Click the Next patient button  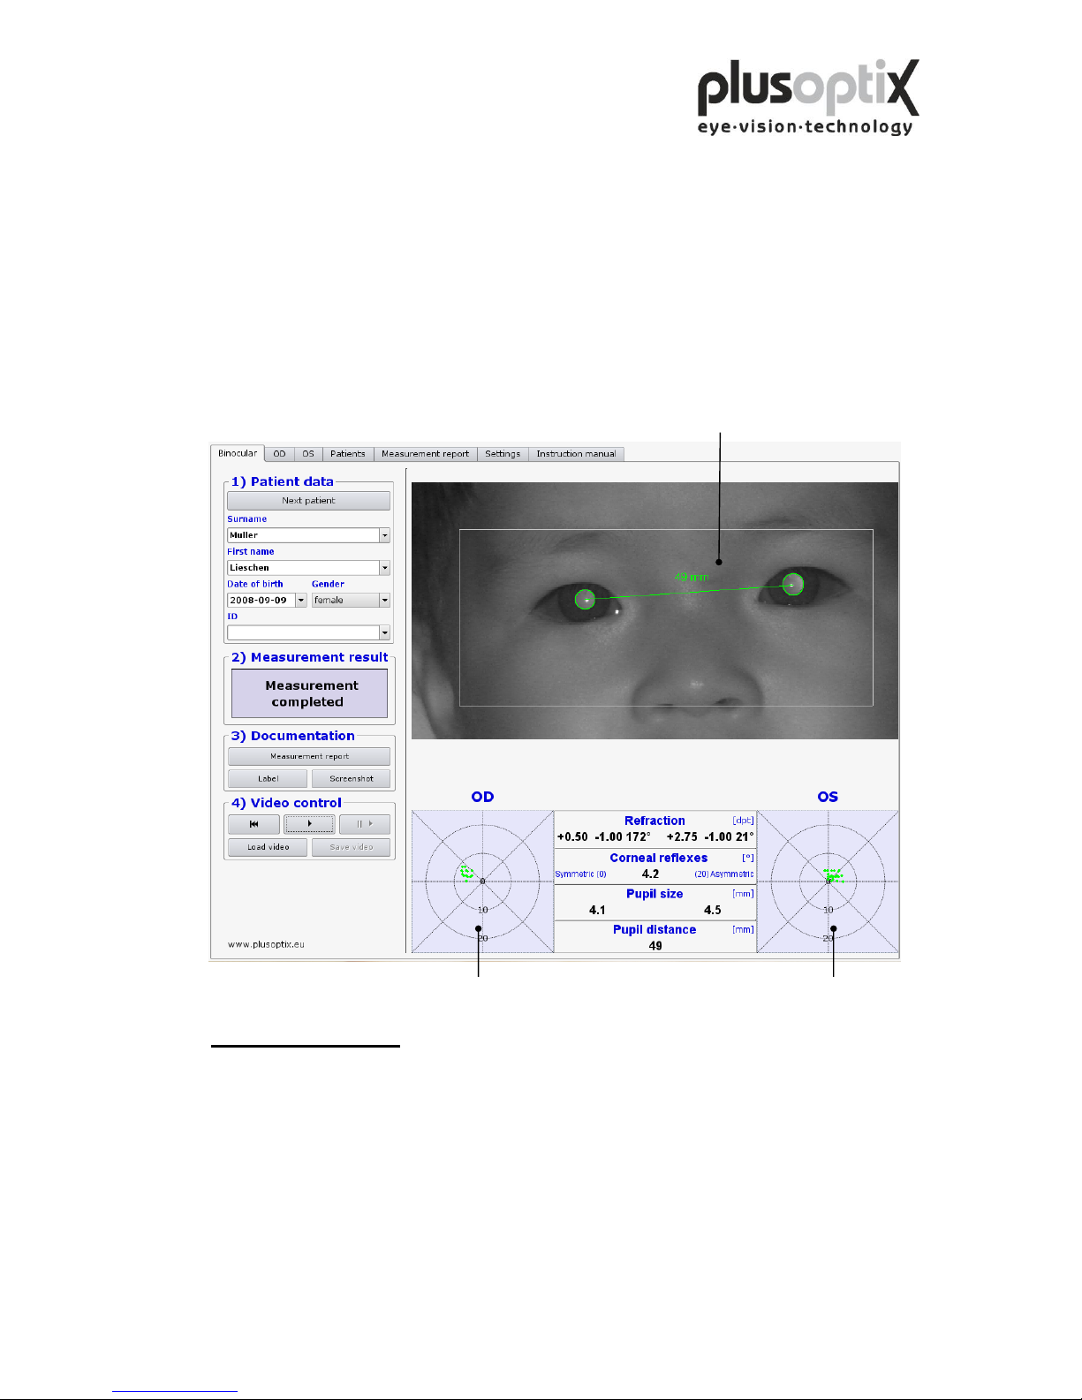308,500
